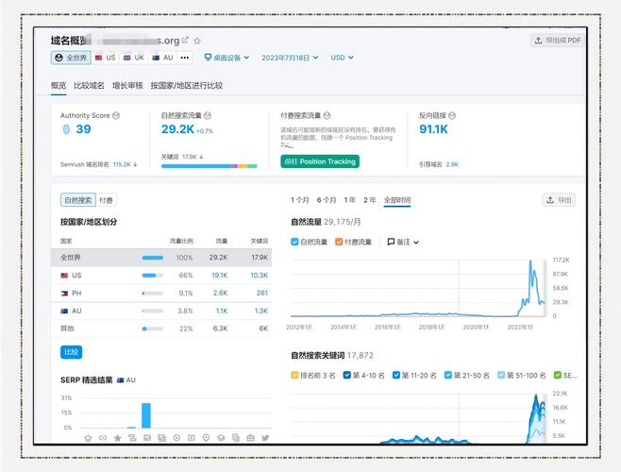Click the documents icon in SERP features
Viewport: 621px width, 472px height.
[236, 438]
